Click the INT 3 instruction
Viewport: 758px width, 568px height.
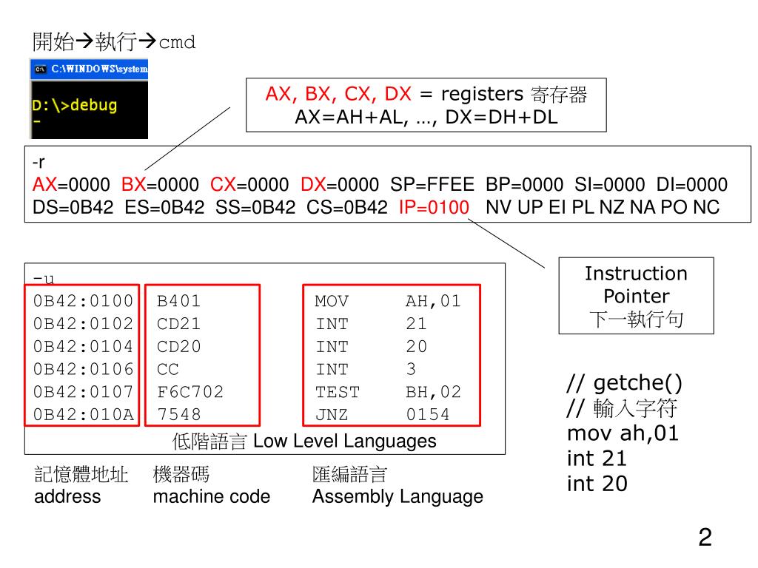pos(366,369)
